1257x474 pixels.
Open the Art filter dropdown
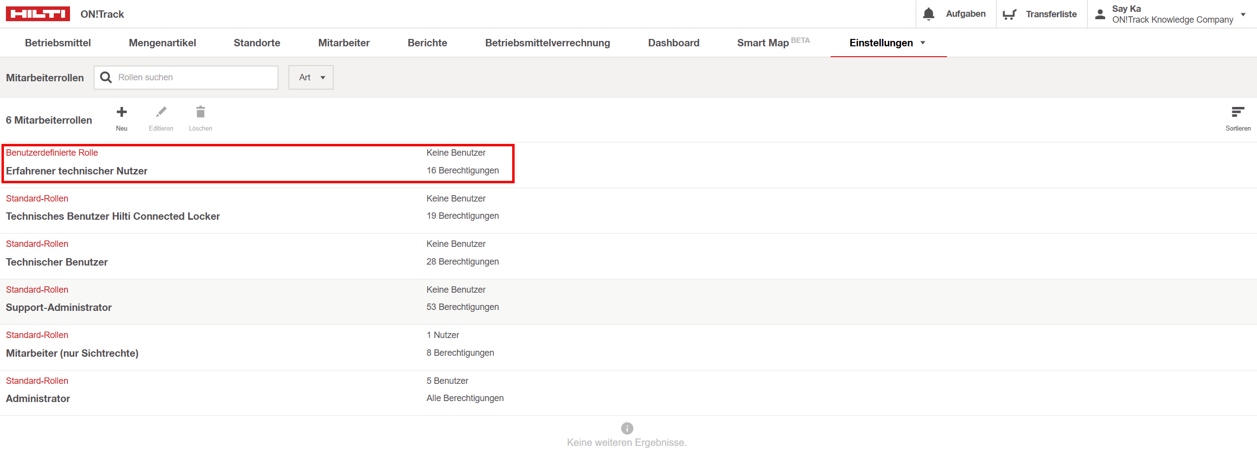click(x=311, y=77)
